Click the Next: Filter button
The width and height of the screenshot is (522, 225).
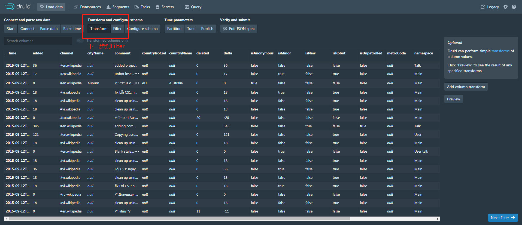pyautogui.click(x=503, y=218)
